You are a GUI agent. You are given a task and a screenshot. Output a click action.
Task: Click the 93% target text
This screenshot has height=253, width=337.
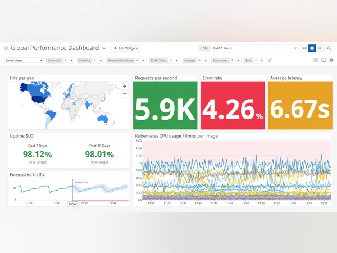click(99, 162)
